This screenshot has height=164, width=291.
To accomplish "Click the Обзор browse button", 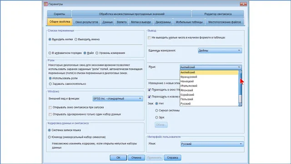I will coord(161,125).
